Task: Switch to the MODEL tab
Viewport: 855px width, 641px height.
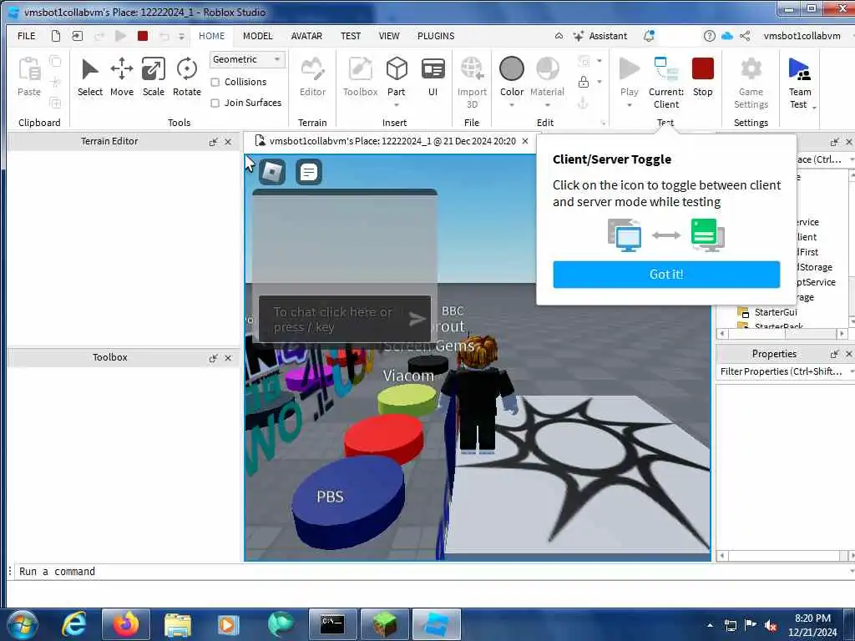Action: pos(257,36)
